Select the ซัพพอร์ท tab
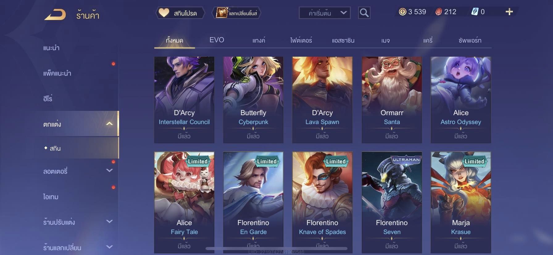This screenshot has height=255, width=553. tap(470, 40)
